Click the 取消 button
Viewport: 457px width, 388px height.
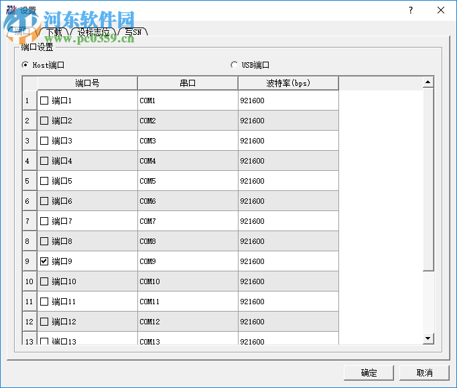(424, 373)
